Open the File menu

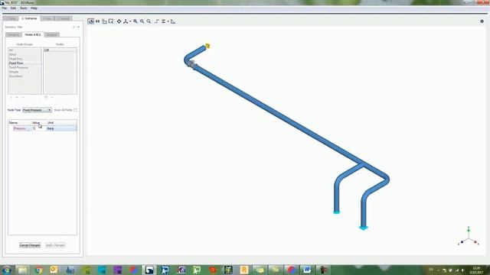(5, 8)
